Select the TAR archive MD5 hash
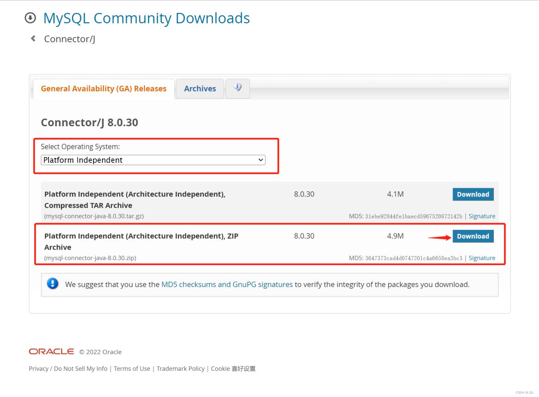The image size is (539, 397). (414, 216)
